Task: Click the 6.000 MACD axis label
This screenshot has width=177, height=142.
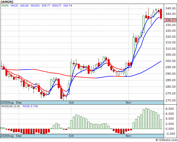Action: 170,114
